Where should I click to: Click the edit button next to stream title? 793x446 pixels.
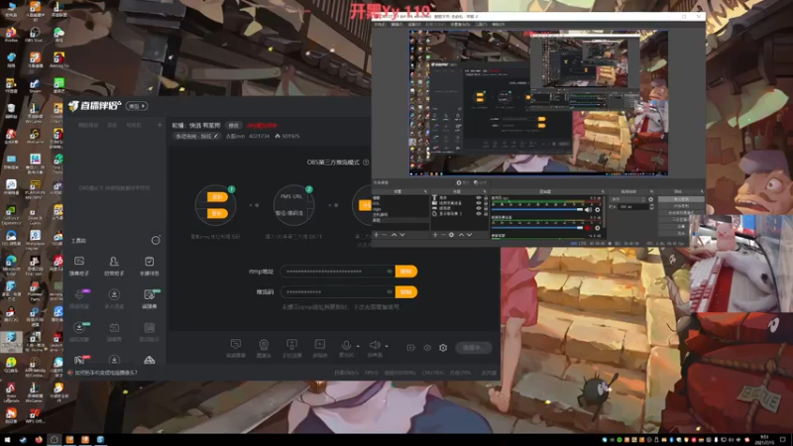233,126
